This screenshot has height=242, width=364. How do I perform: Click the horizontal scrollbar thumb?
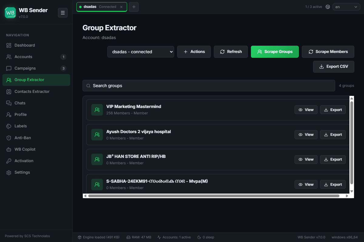coord(214,196)
